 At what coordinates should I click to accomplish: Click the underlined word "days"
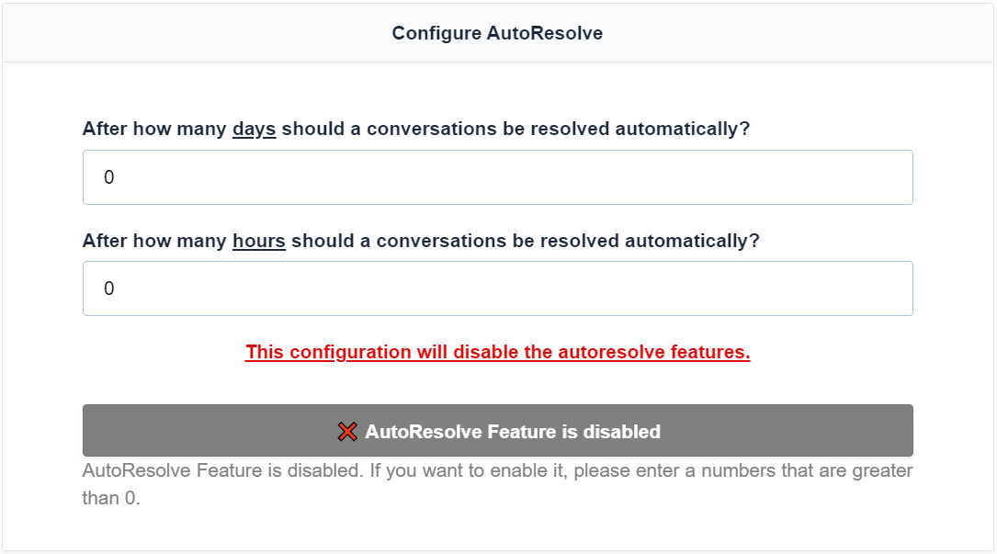tap(254, 130)
